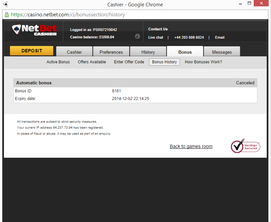
Task: Open the casino balance info icon
Action: coord(137,36)
